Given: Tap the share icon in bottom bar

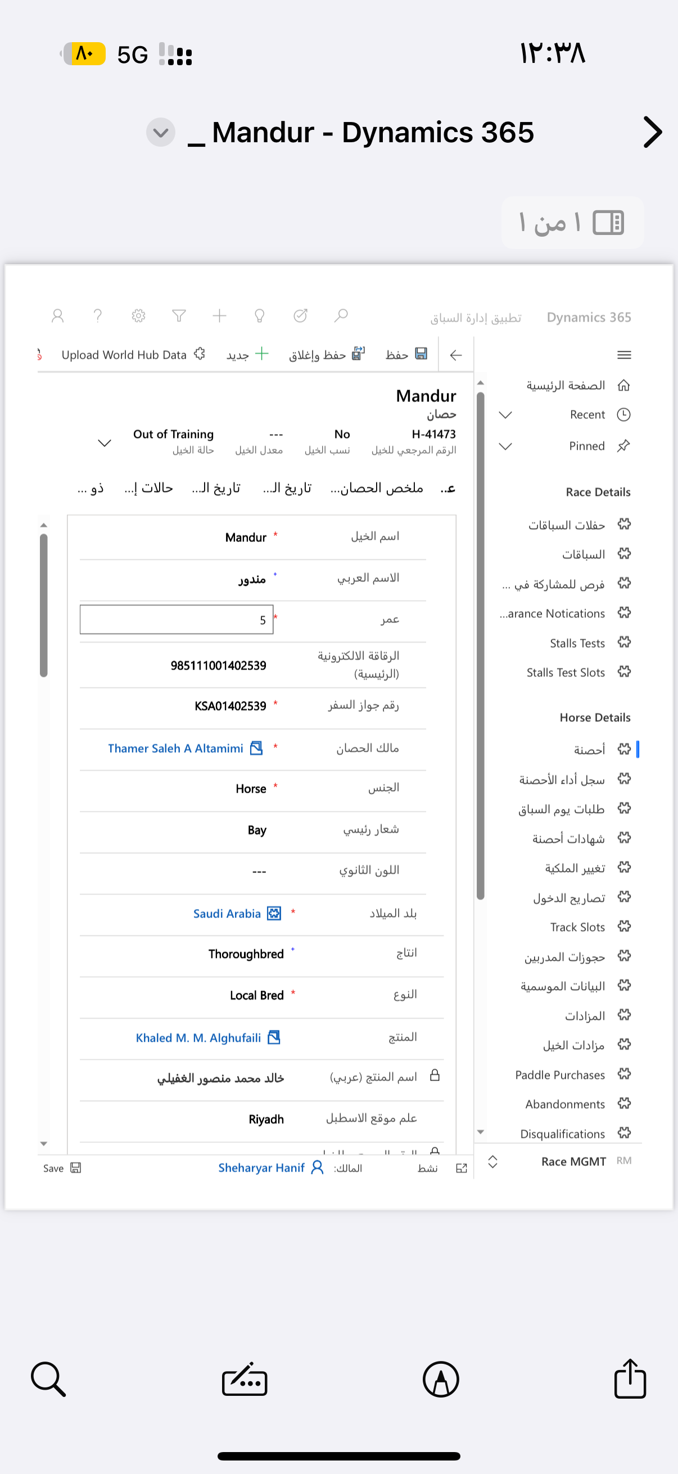Looking at the screenshot, I should pyautogui.click(x=629, y=1379).
